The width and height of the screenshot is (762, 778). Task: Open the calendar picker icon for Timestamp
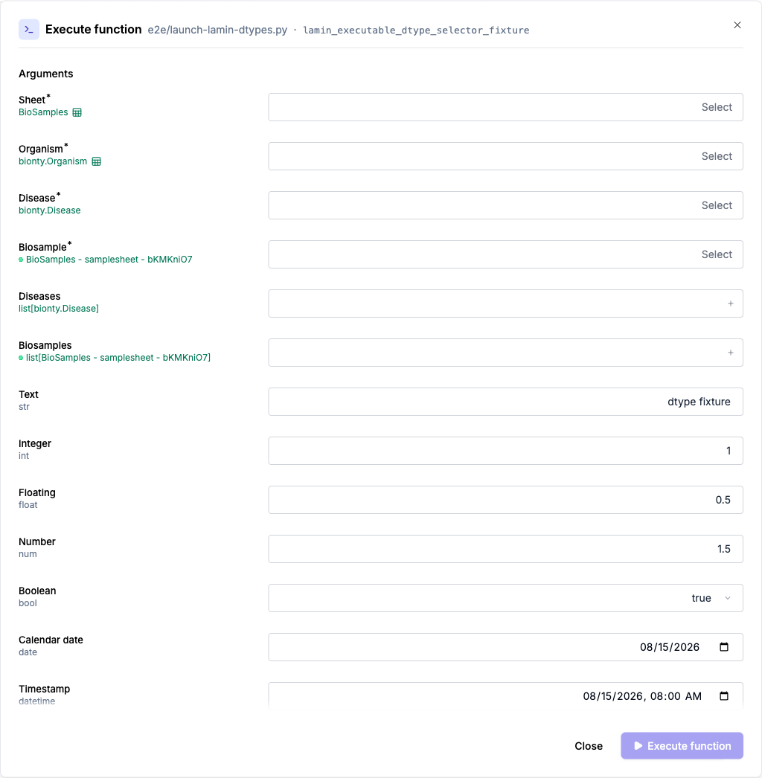(724, 695)
